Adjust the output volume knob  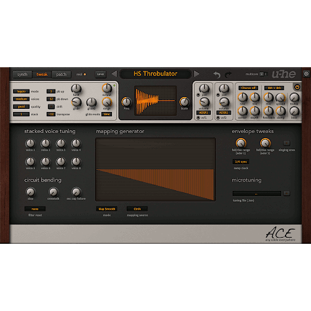click(x=107, y=88)
